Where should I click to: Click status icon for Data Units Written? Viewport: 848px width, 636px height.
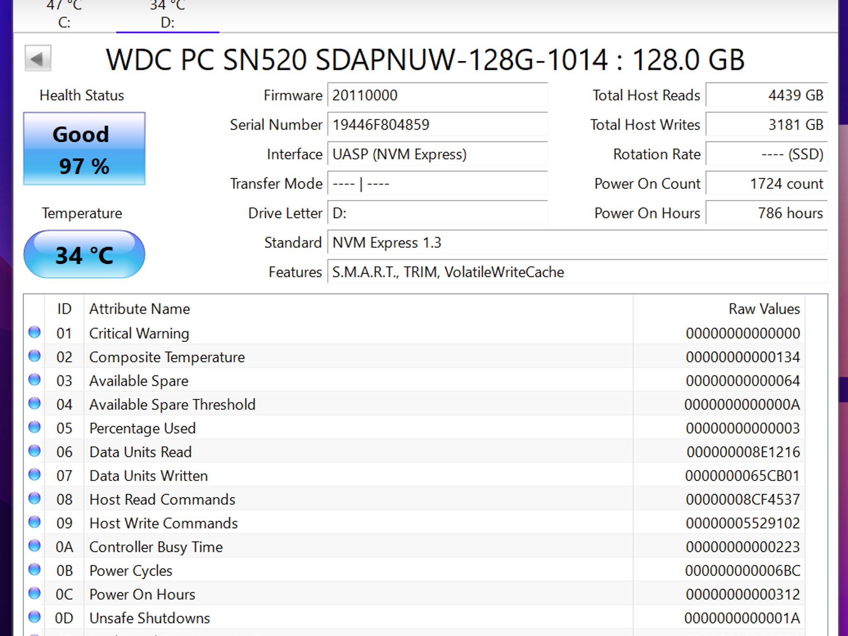[x=34, y=475]
